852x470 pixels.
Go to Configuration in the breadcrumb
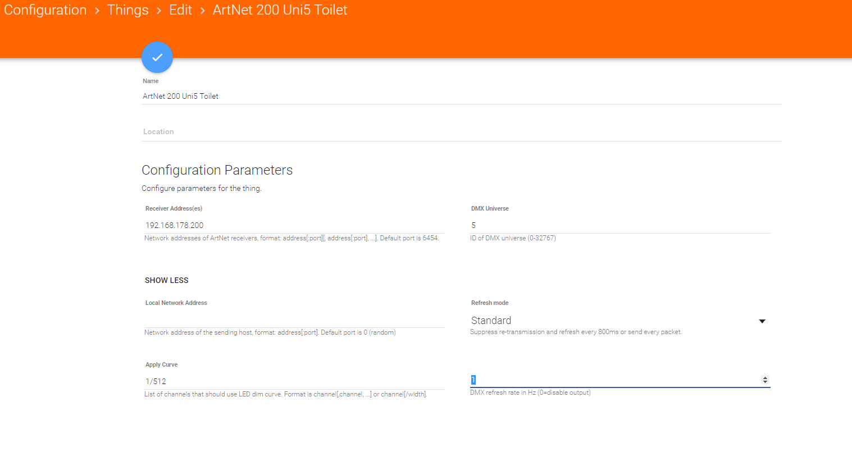(x=45, y=10)
